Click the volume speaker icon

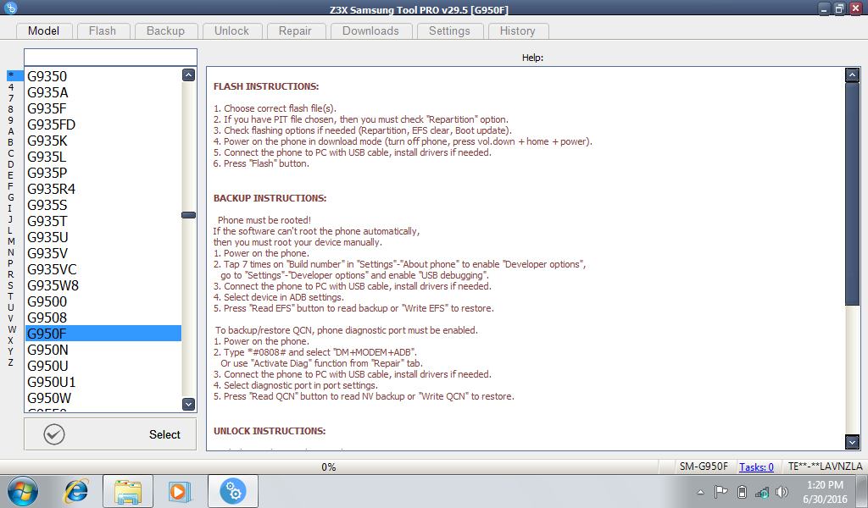(x=782, y=491)
